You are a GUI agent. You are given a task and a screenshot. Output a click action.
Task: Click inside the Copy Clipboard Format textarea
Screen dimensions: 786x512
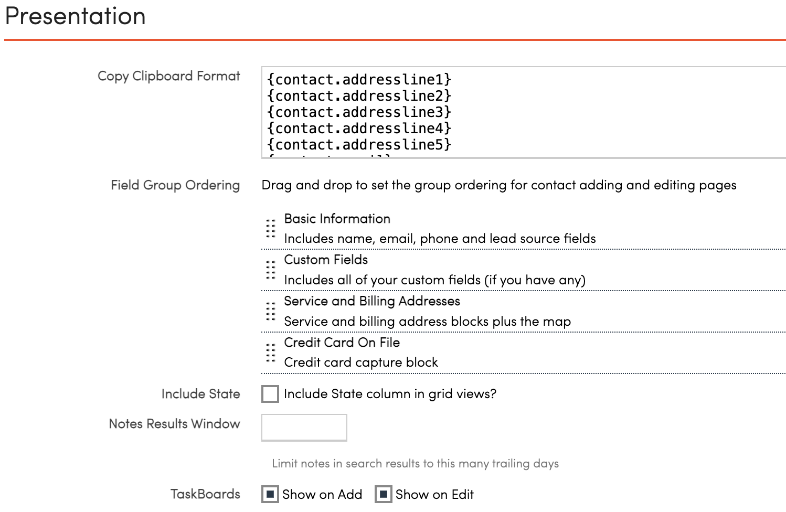point(523,112)
